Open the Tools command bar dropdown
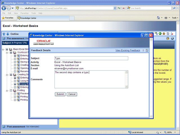The width and height of the screenshot is (180, 135). 175,18
